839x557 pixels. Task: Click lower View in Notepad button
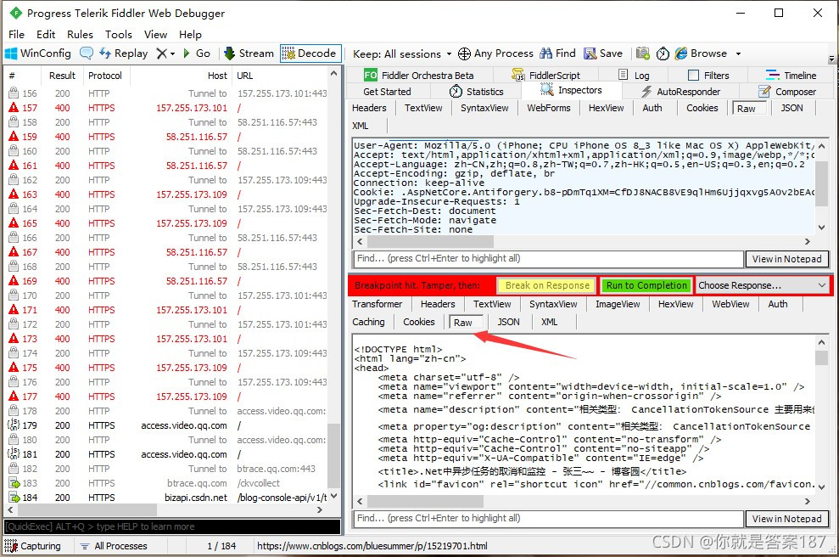click(786, 519)
